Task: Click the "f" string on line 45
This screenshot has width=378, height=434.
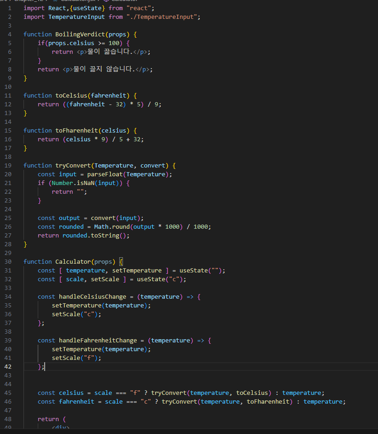Action: [x=135, y=393]
